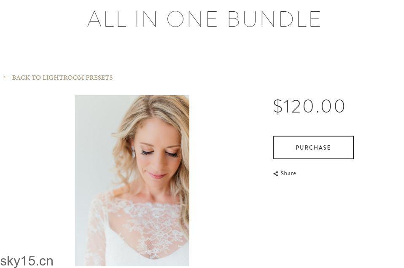Click the bride's earring in the photo

coord(133,152)
